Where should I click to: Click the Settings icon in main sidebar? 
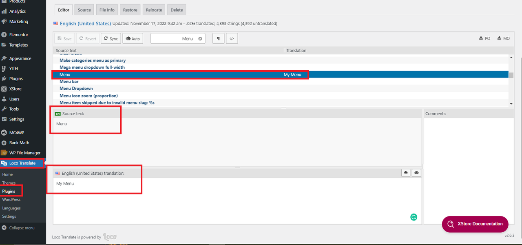(4, 119)
